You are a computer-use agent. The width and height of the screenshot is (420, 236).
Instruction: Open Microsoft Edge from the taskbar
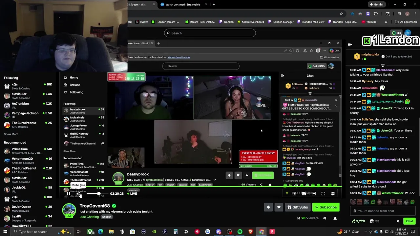(x=100, y=232)
